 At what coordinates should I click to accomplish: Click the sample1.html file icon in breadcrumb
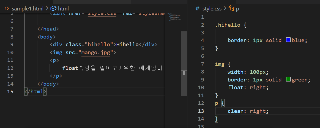coord(7,9)
